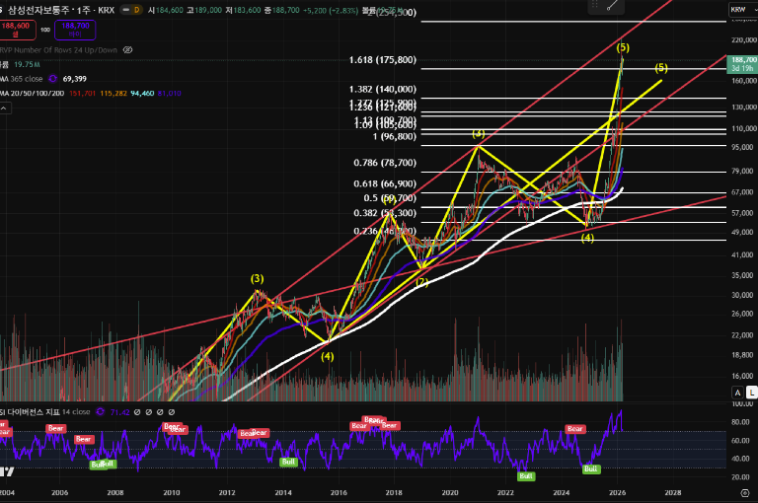Screen dimensions: 758x503
Task: Click the 95,000 price axis label
Action: click(744, 147)
